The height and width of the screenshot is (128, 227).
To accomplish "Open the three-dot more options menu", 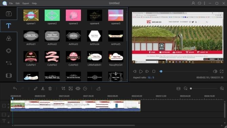I will [x=204, y=3].
